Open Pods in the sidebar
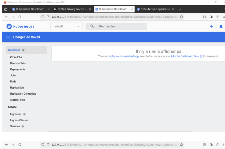The width and height of the screenshot is (225, 149). pyautogui.click(x=13, y=82)
